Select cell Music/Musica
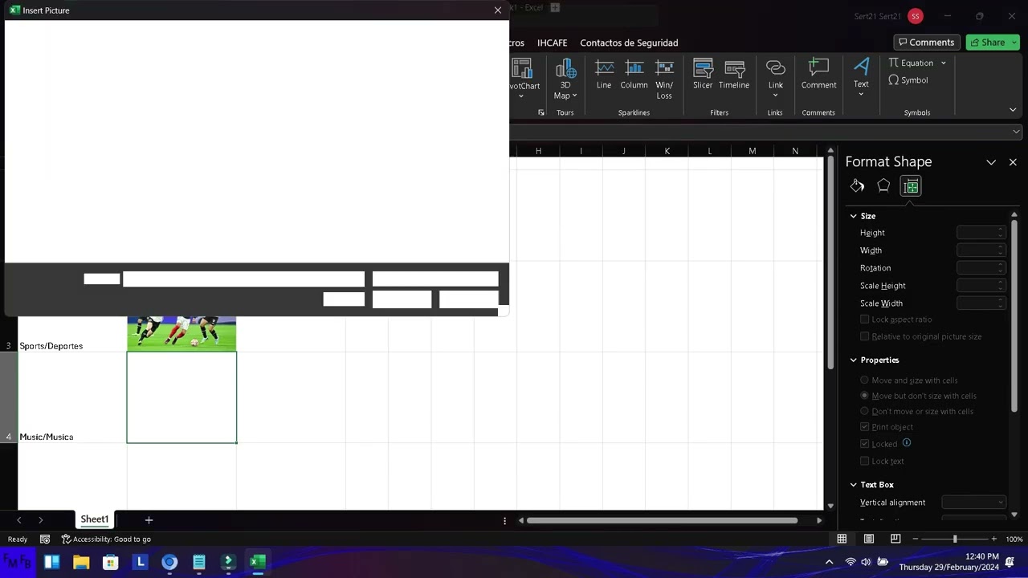 click(x=72, y=397)
